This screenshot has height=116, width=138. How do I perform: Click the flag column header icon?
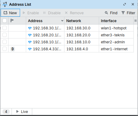click(12, 21)
